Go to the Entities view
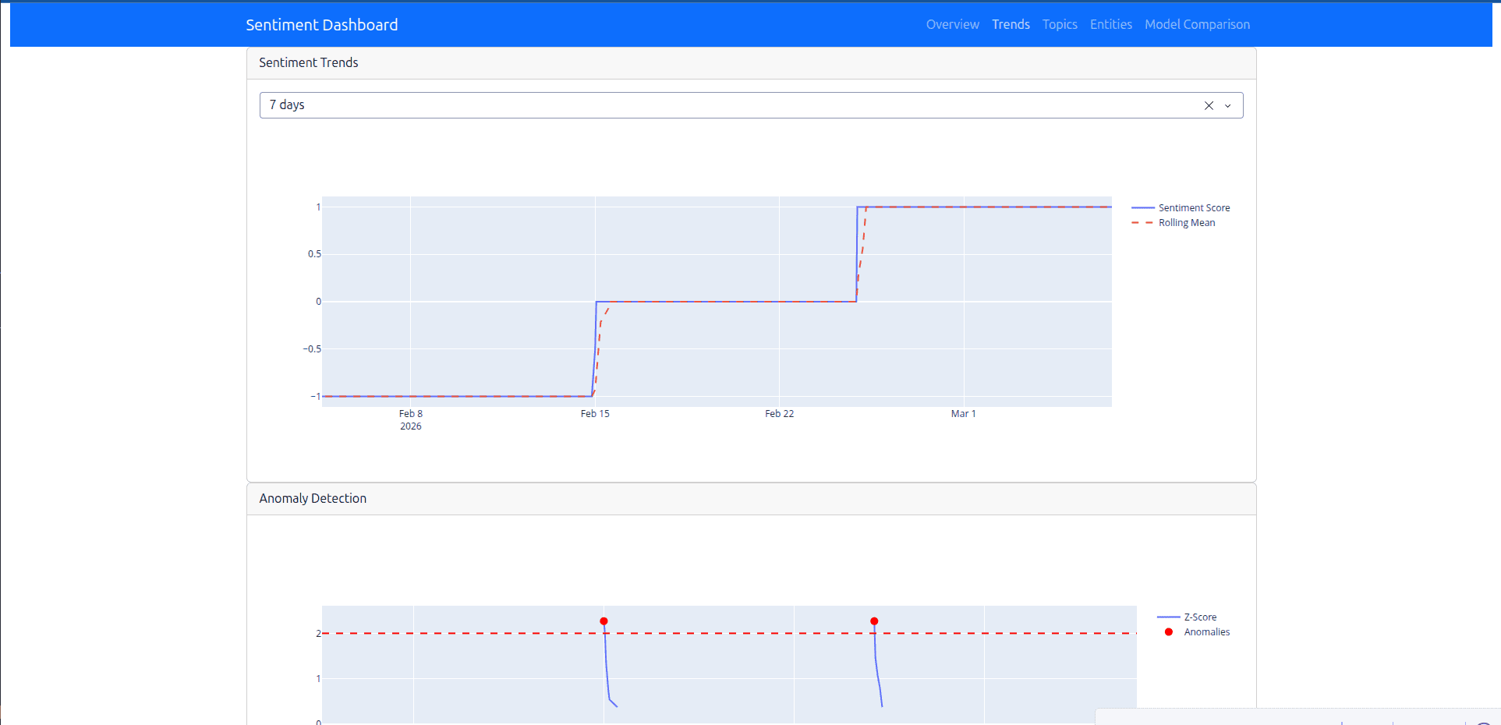The width and height of the screenshot is (1501, 725). coord(1111,24)
